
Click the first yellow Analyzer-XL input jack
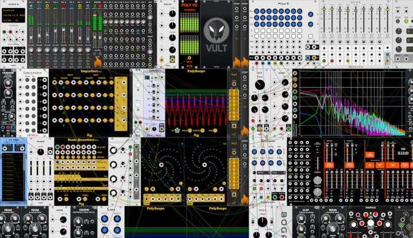295,73
